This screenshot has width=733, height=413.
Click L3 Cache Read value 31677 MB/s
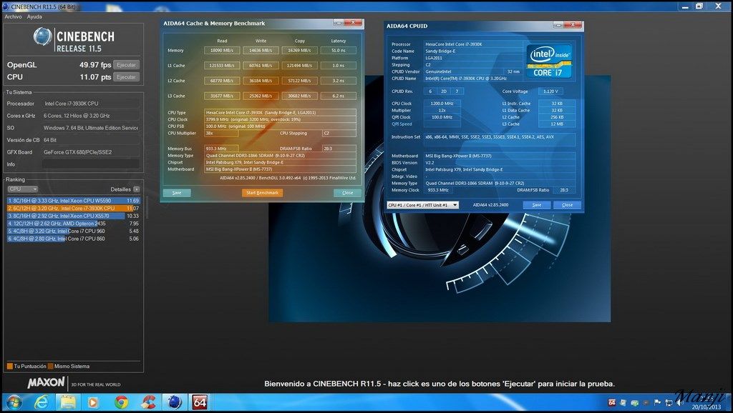coord(222,96)
